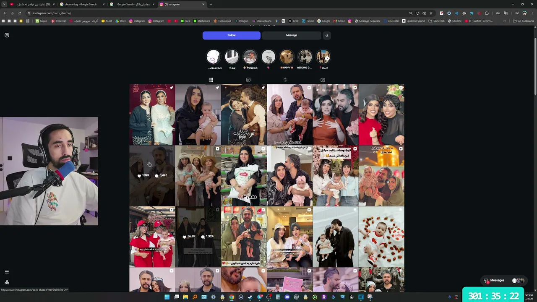The height and width of the screenshot is (302, 537).
Task: Open the floating Messages panel
Action: pos(505,281)
